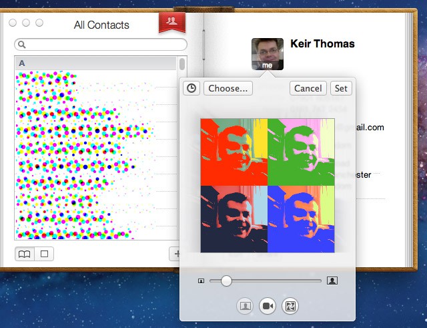Click Keir Thomas profile picture thumbnail

(x=268, y=53)
